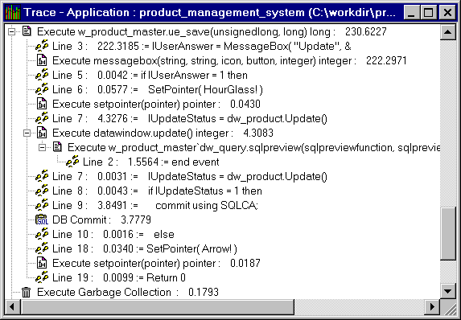Click the script icon beside ue_save

(x=27, y=31)
